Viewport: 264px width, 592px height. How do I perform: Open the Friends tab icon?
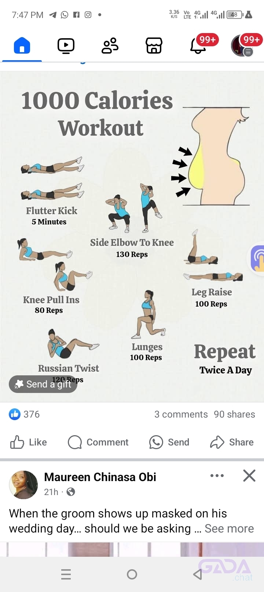pyautogui.click(x=110, y=46)
